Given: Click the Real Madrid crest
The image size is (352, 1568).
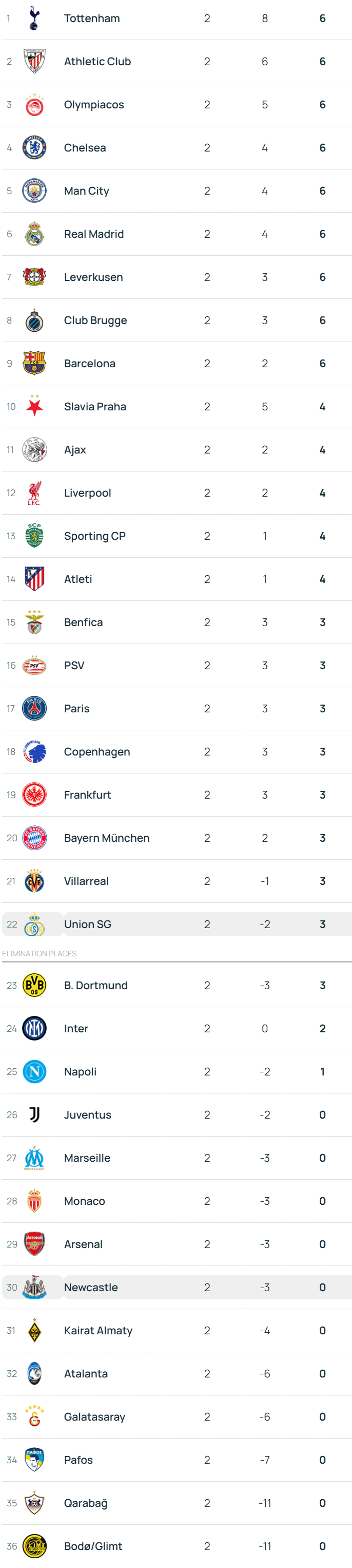Looking at the screenshot, I should (34, 234).
